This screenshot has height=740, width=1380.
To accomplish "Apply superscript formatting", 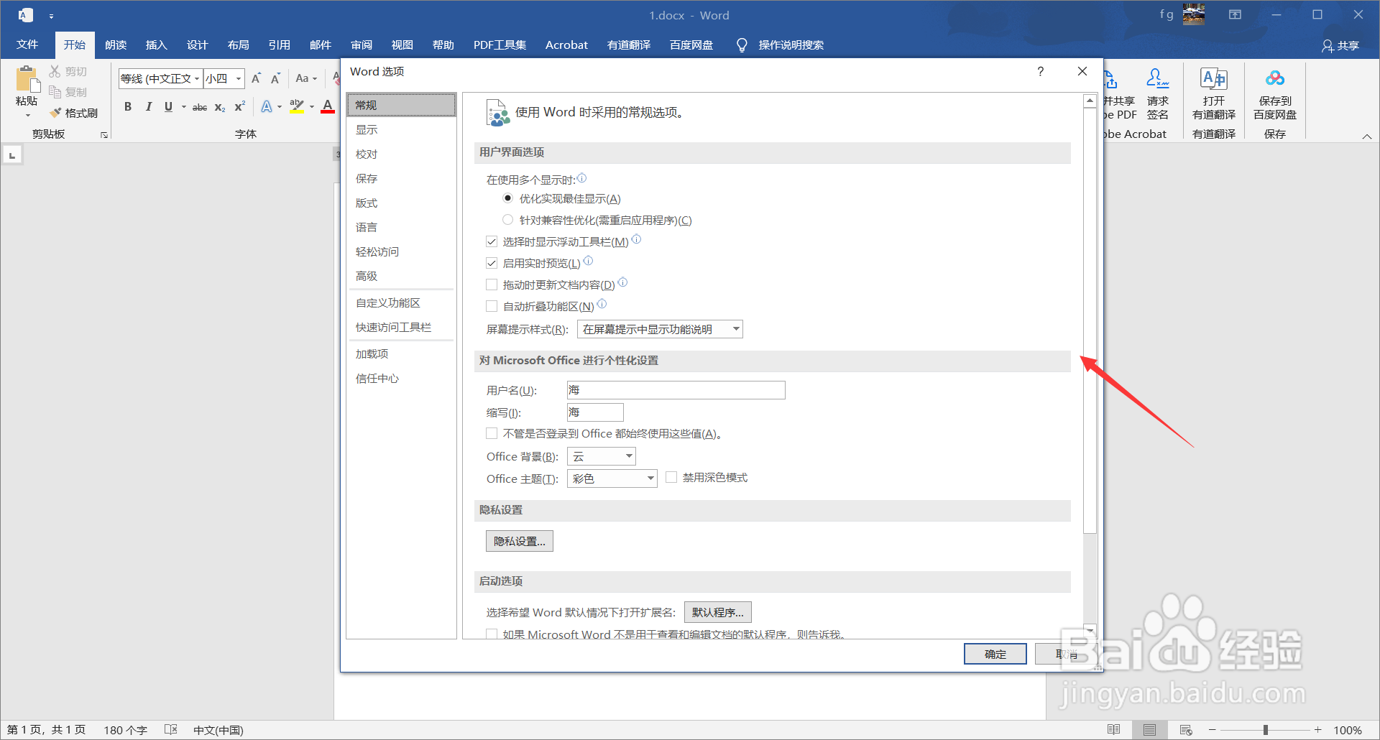I will pos(240,106).
